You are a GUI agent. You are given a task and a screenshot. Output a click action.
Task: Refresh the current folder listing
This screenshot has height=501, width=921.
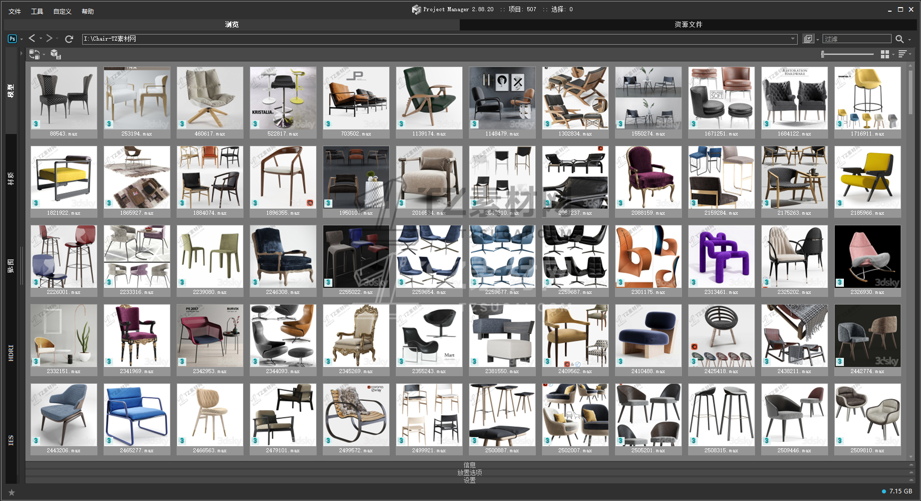[x=70, y=39]
